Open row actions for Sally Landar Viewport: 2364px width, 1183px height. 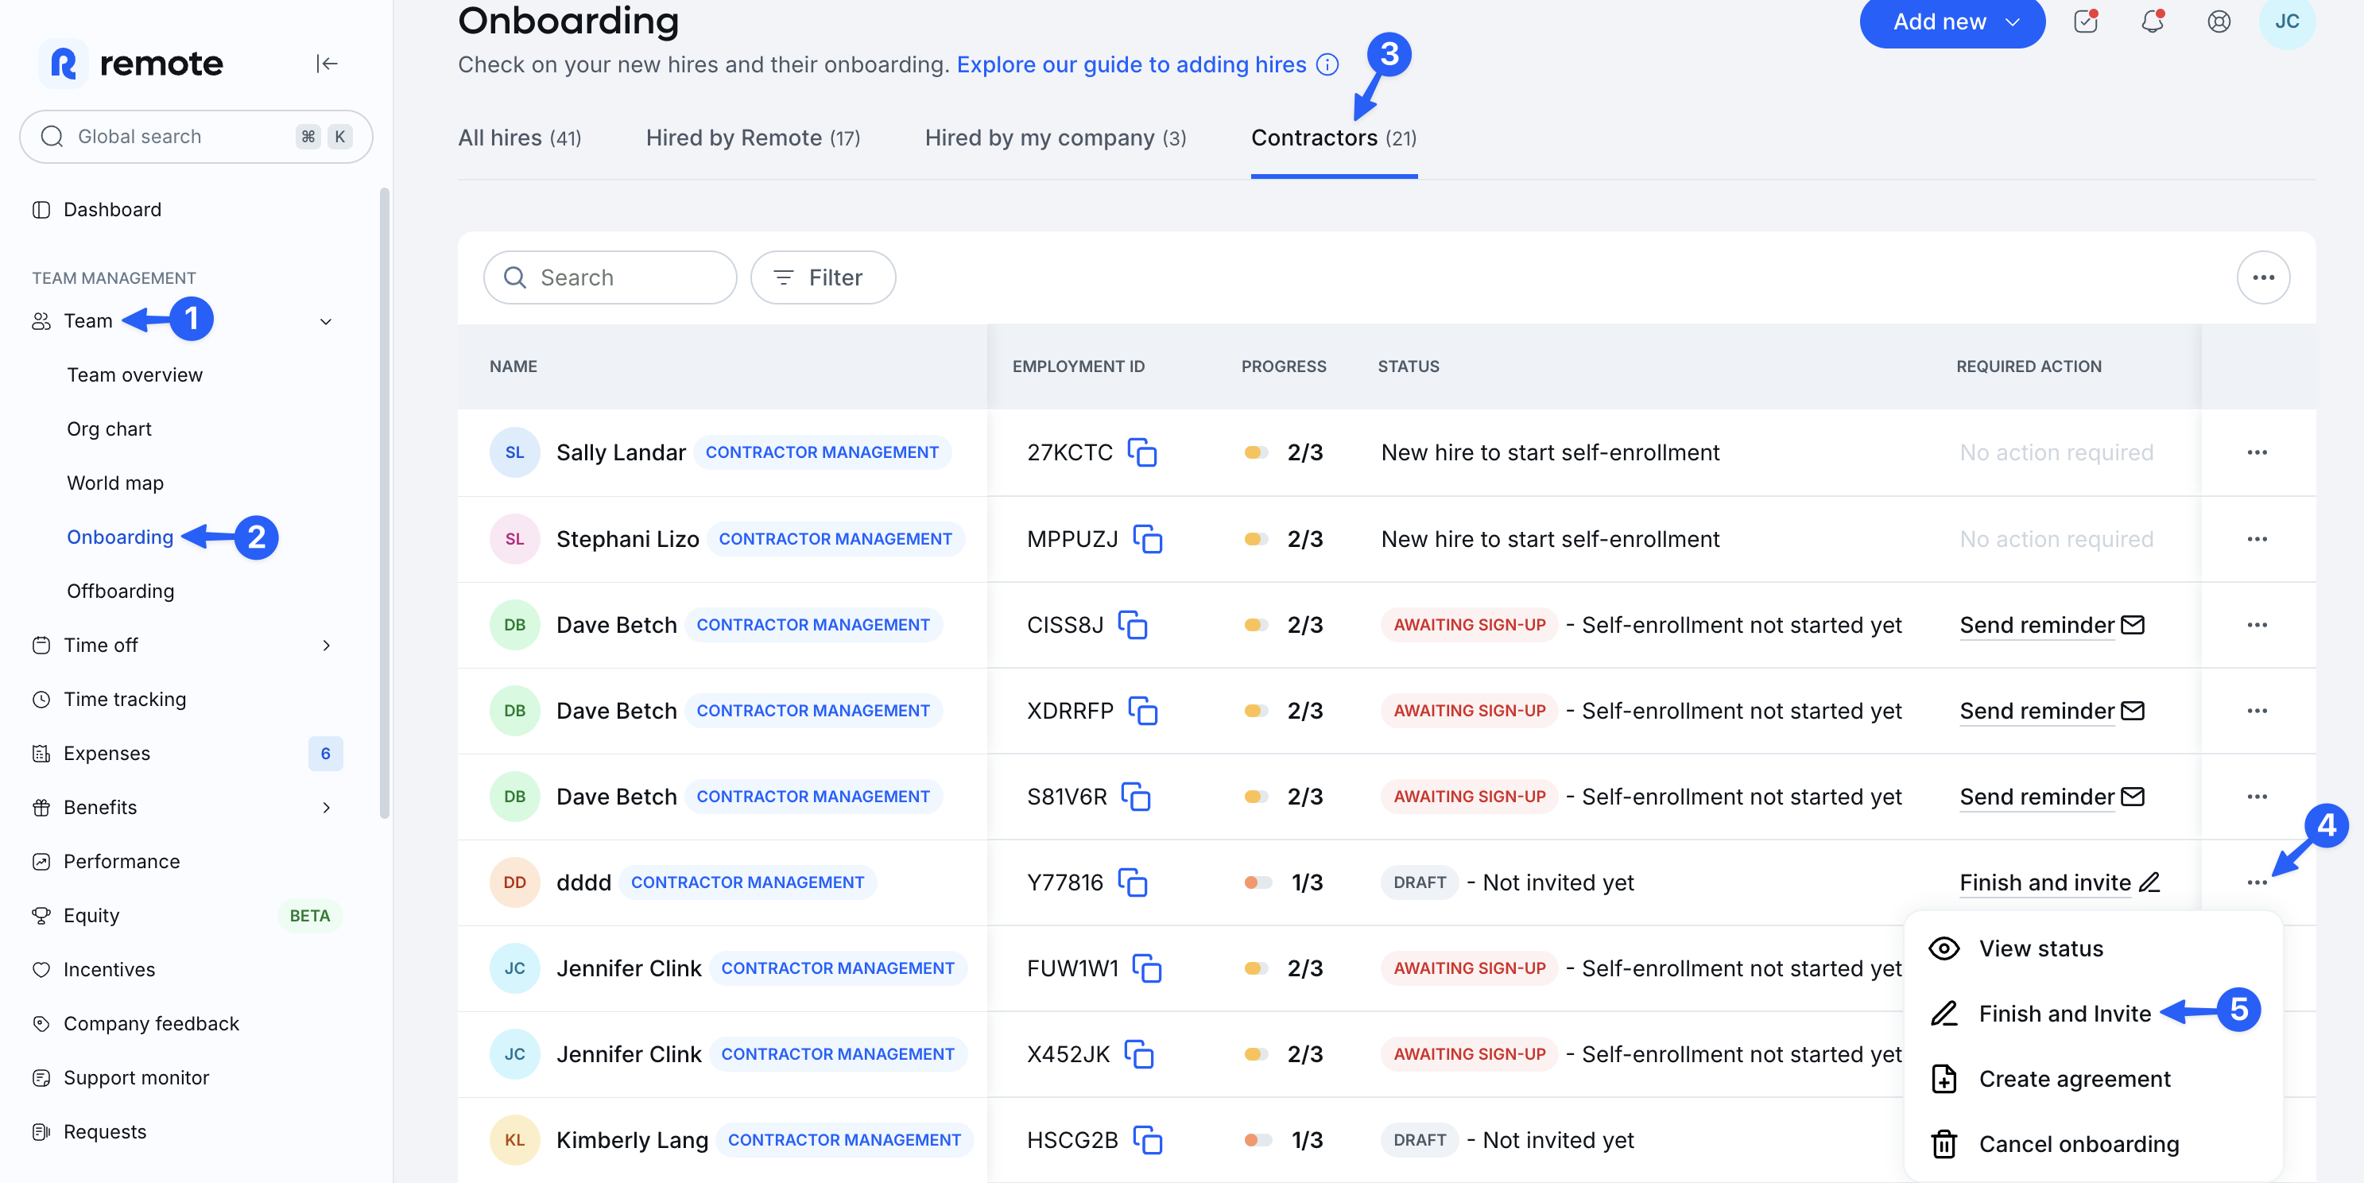click(2257, 452)
